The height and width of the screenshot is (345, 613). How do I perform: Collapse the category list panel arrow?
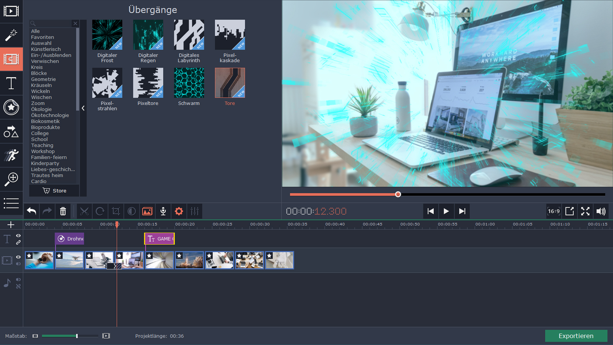tap(83, 108)
